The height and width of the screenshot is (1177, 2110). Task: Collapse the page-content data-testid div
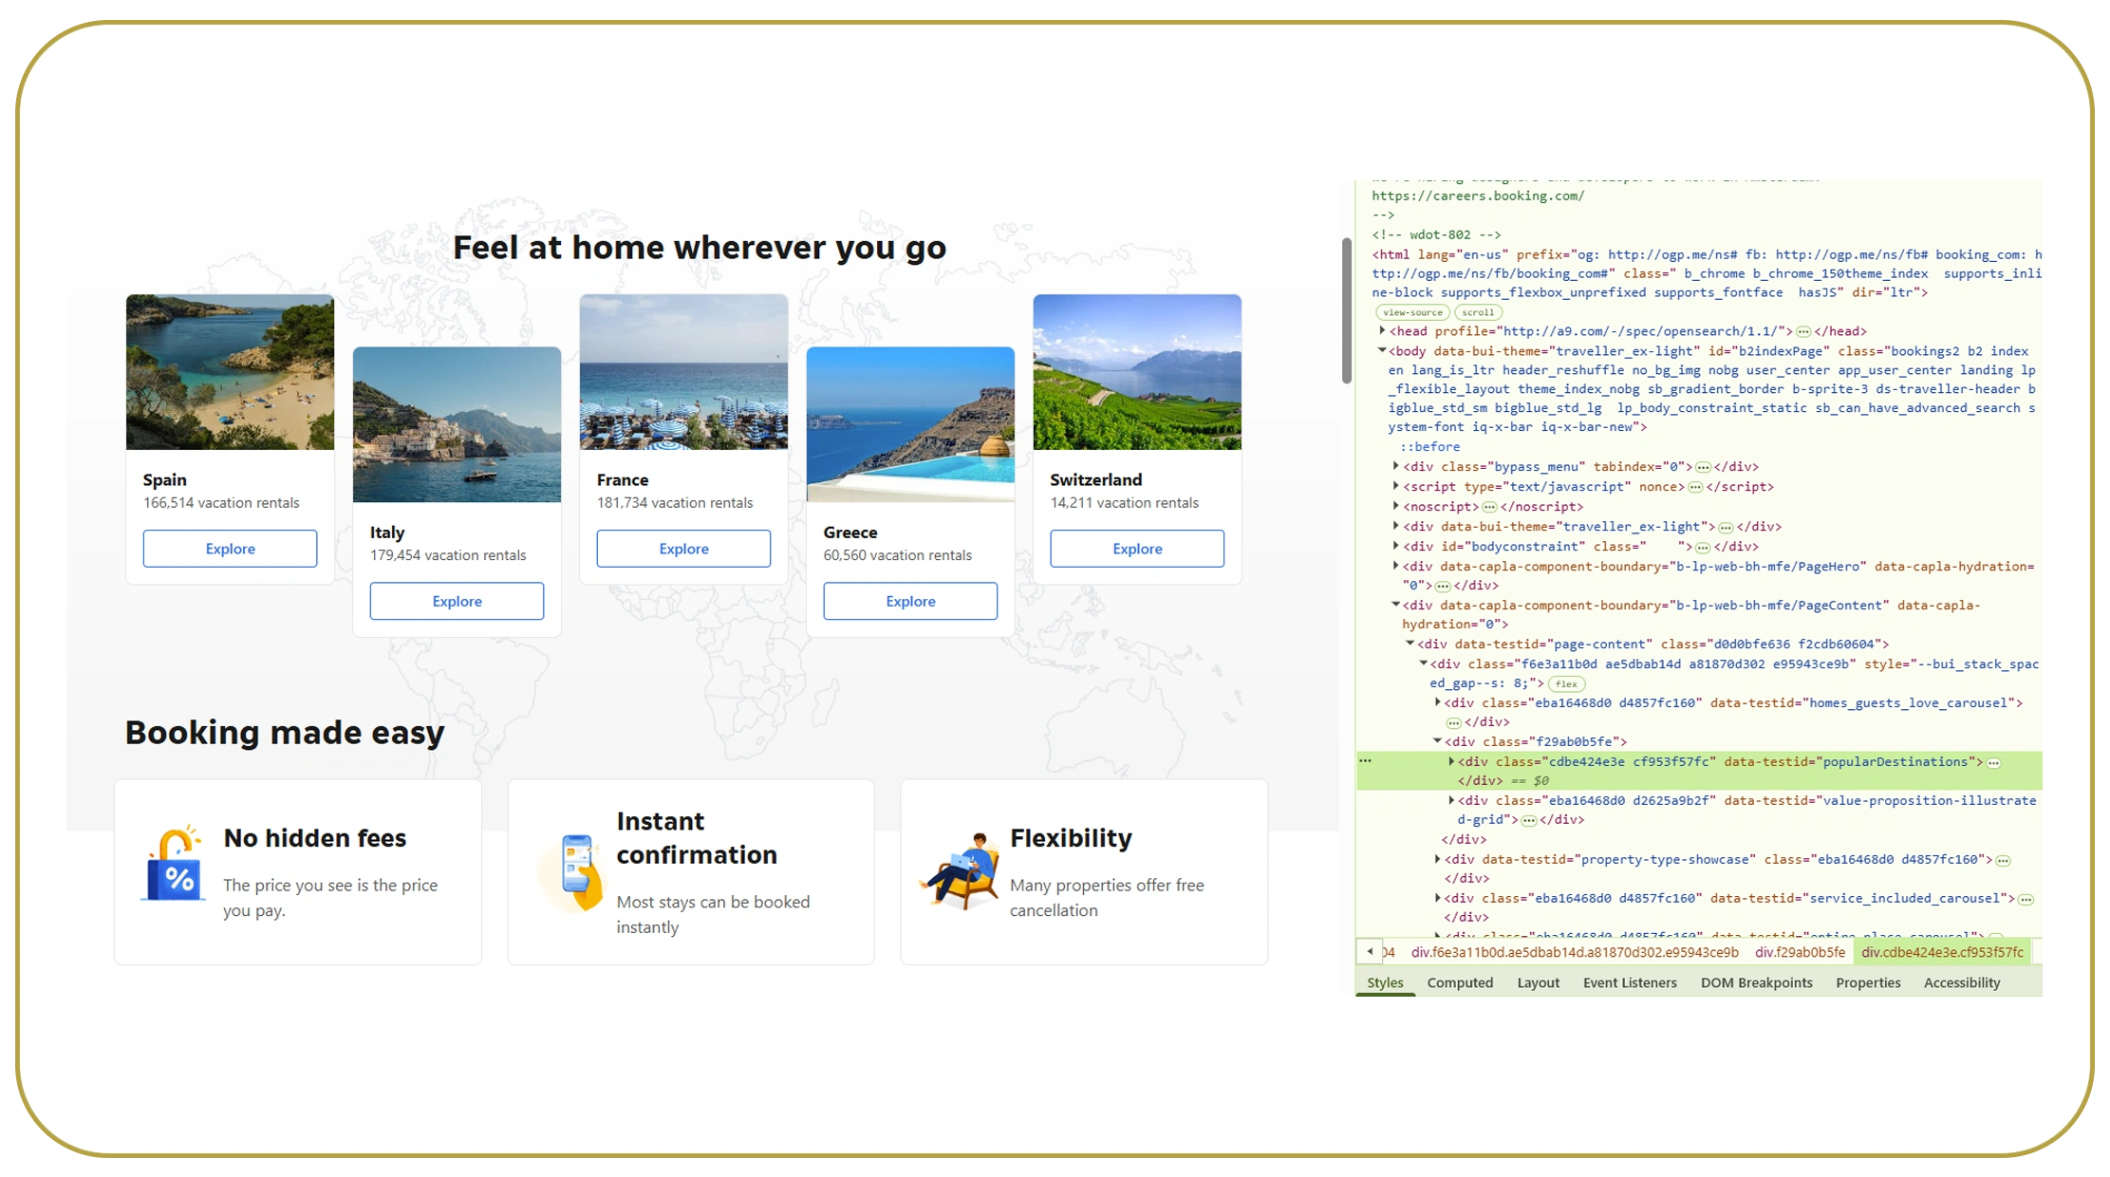[x=1410, y=644]
